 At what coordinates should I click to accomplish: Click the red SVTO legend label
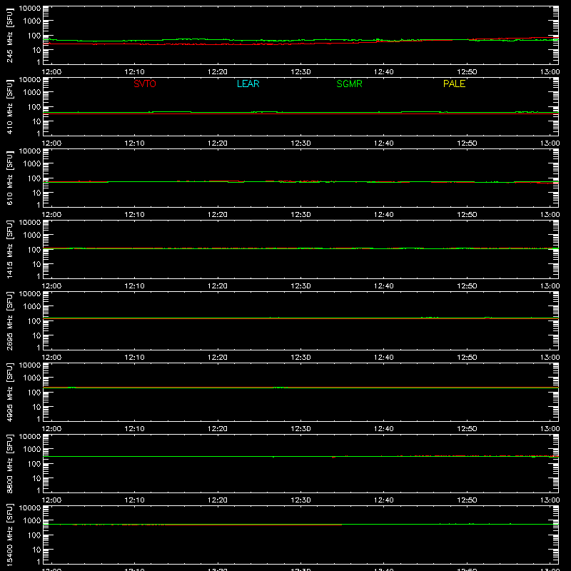click(x=145, y=84)
